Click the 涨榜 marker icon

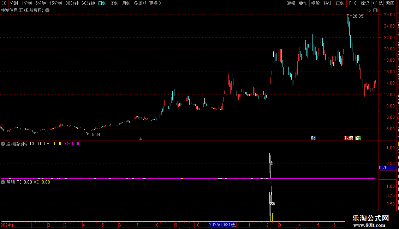349,138
